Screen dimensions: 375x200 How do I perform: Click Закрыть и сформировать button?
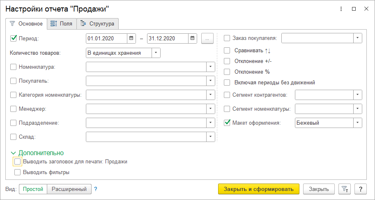pyautogui.click(x=259, y=189)
